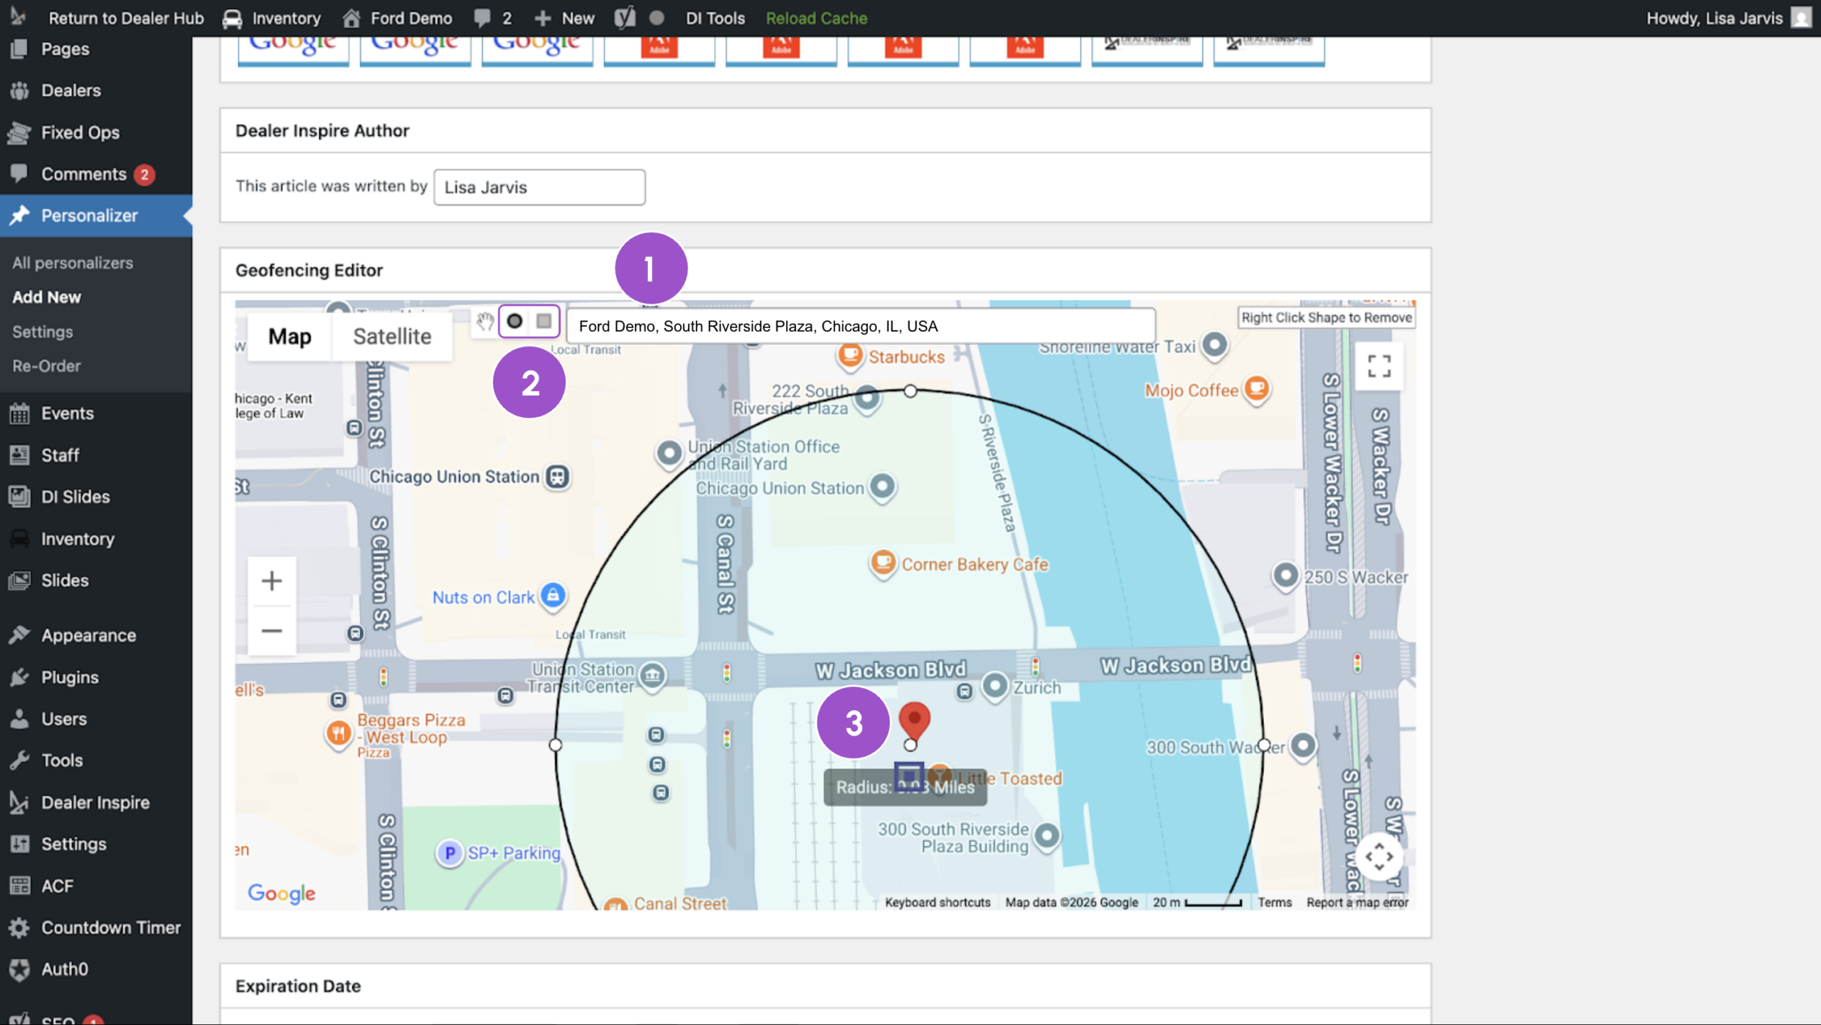Open the Yoast SEO admin bar icon
1821x1025 pixels.
click(624, 18)
